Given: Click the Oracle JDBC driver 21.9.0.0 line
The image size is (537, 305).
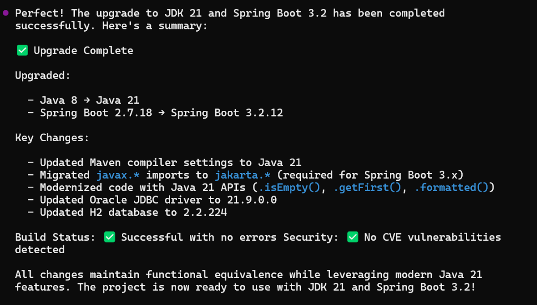Looking at the screenshot, I should [x=158, y=200].
